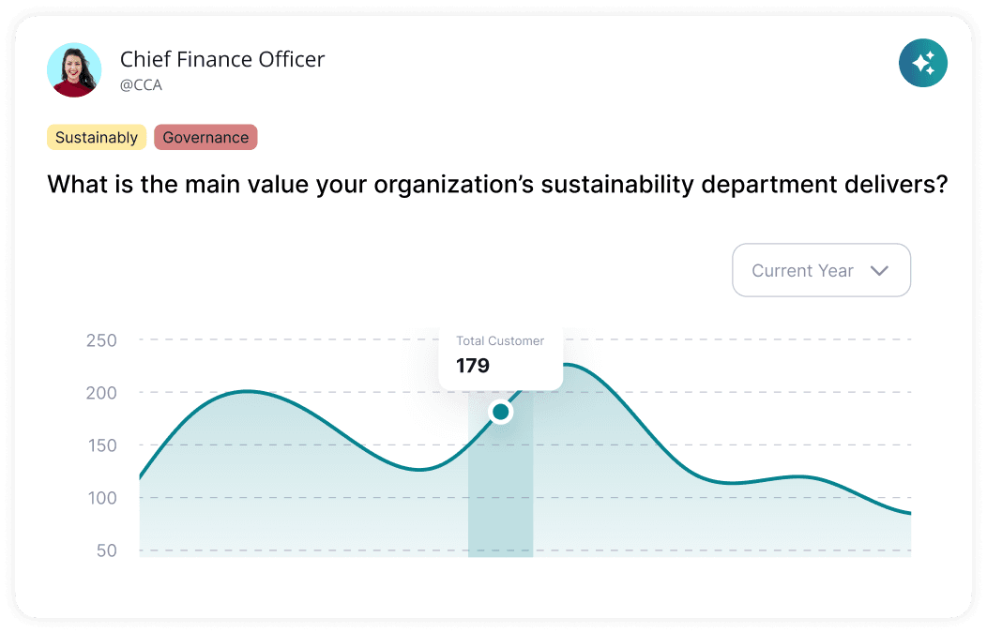987x633 pixels.
Task: Open the Chief Finance Officer profile avatar
Action: (74, 69)
